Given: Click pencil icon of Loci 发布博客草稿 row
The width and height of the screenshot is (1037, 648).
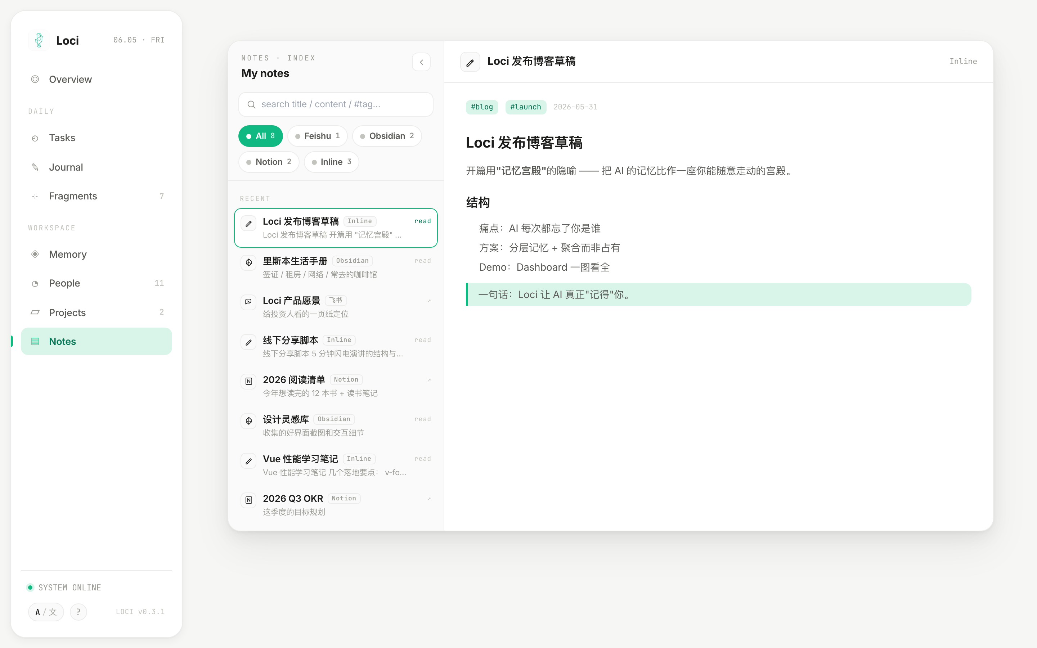Looking at the screenshot, I should pos(248,223).
